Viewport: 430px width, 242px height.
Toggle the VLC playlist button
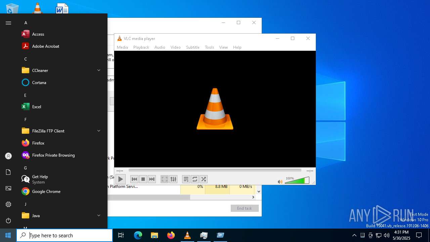[x=186, y=179]
